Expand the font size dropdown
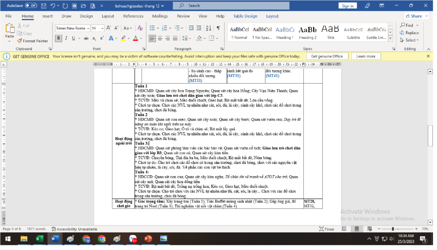This screenshot has height=250, width=437. [x=102, y=28]
